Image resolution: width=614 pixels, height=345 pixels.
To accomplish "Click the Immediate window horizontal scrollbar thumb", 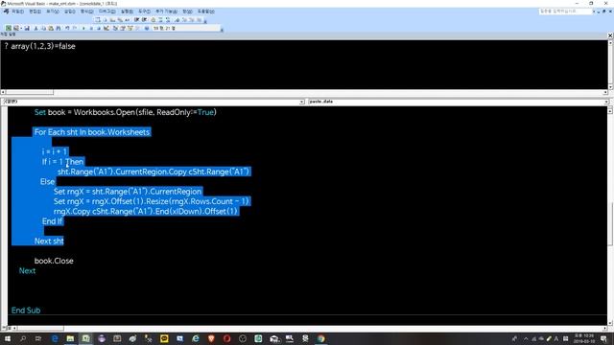I will 30,92.
